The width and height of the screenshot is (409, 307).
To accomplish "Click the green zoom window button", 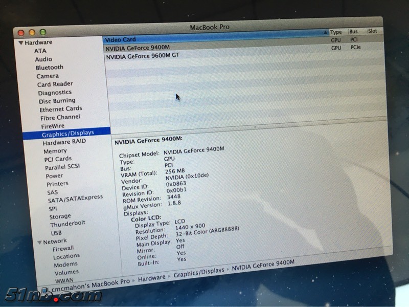I will [x=43, y=32].
